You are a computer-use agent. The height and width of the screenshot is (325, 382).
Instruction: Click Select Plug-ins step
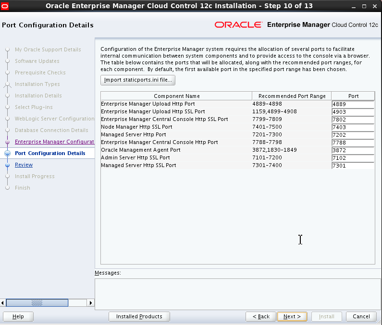click(34, 107)
